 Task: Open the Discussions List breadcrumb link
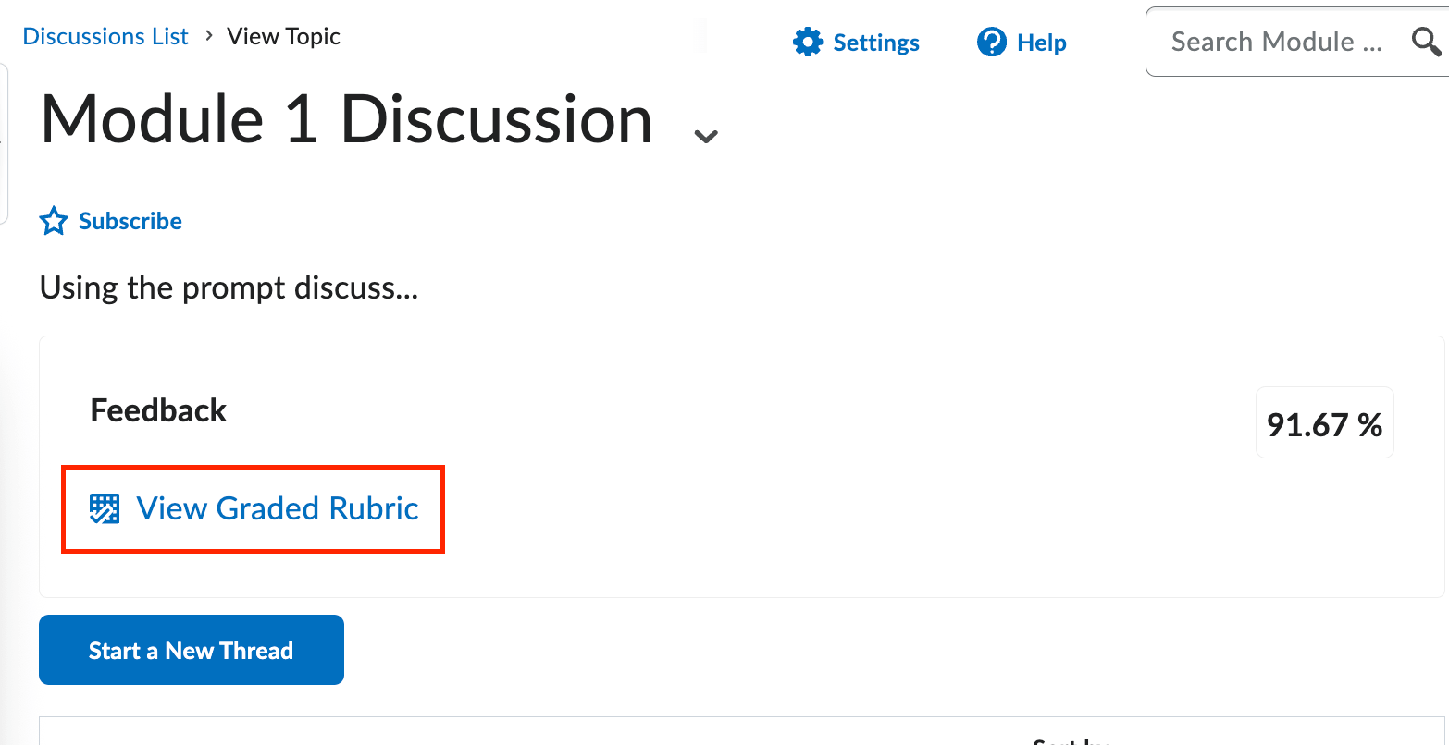[x=105, y=36]
